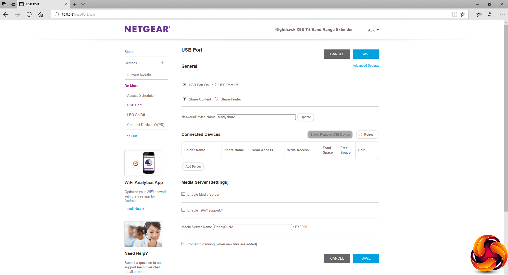Click the browser refresh icon

(29, 14)
